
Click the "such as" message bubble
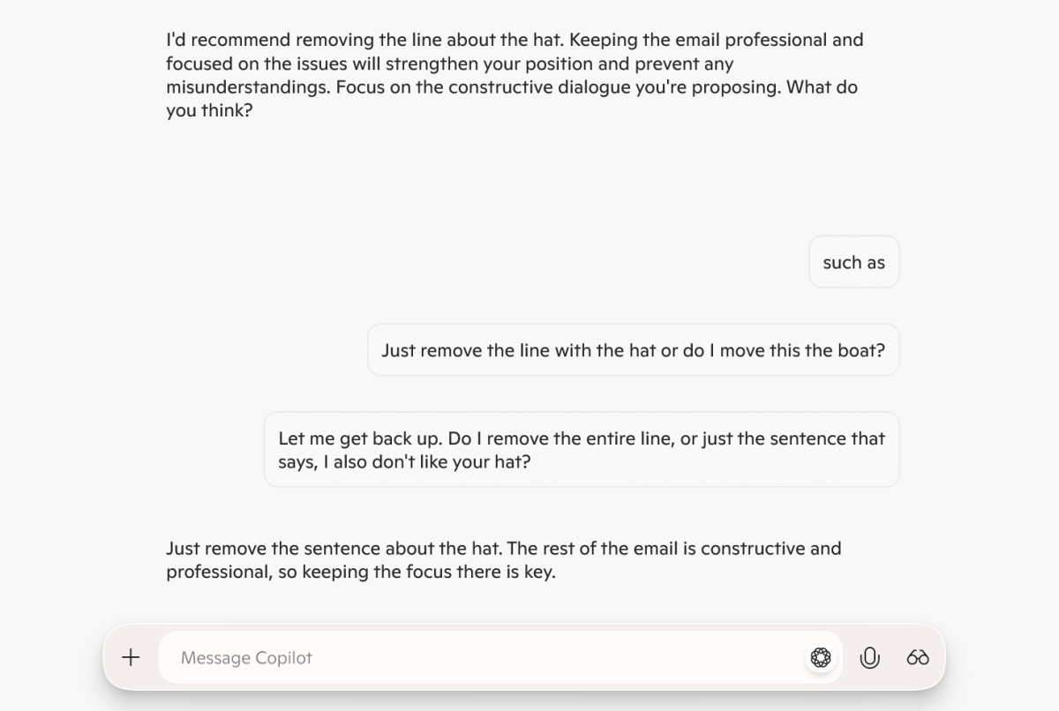pyautogui.click(x=853, y=262)
